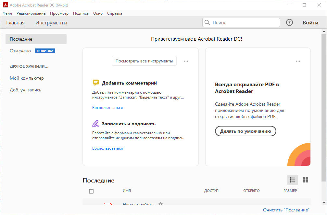This screenshot has width=327, height=215.
Task: Open the Просмотр menu
Action: pos(59,13)
